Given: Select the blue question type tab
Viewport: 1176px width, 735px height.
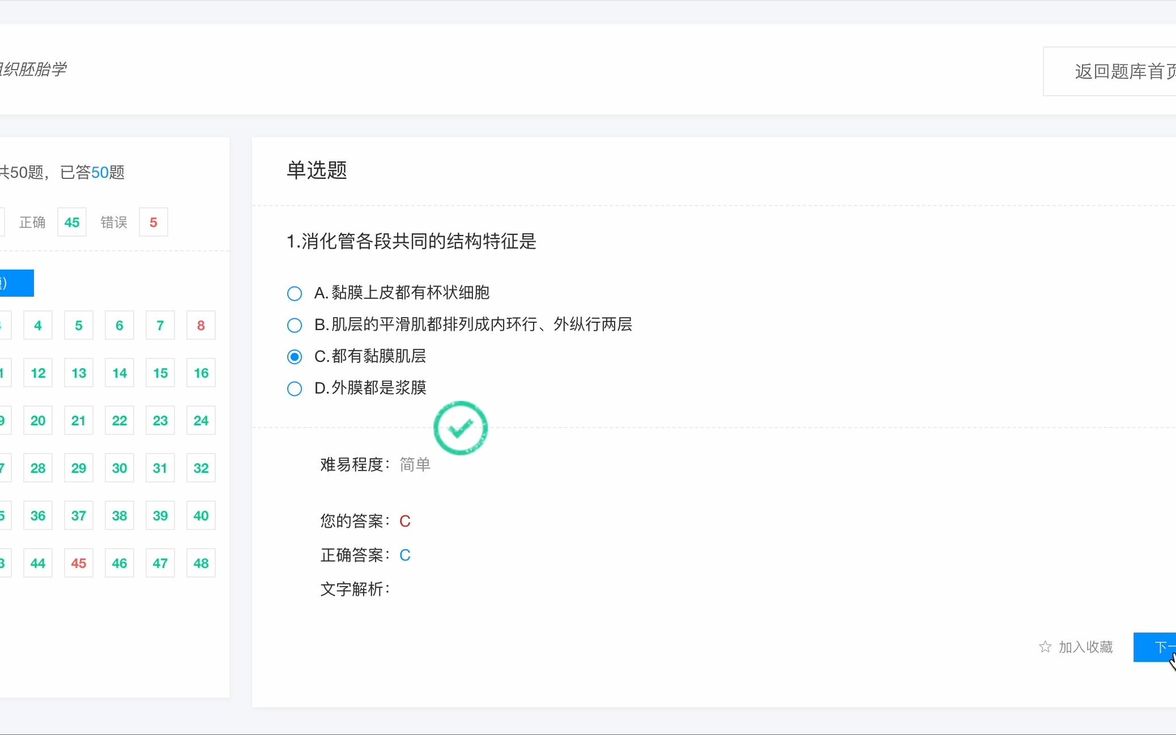Looking at the screenshot, I should pyautogui.click(x=16, y=283).
